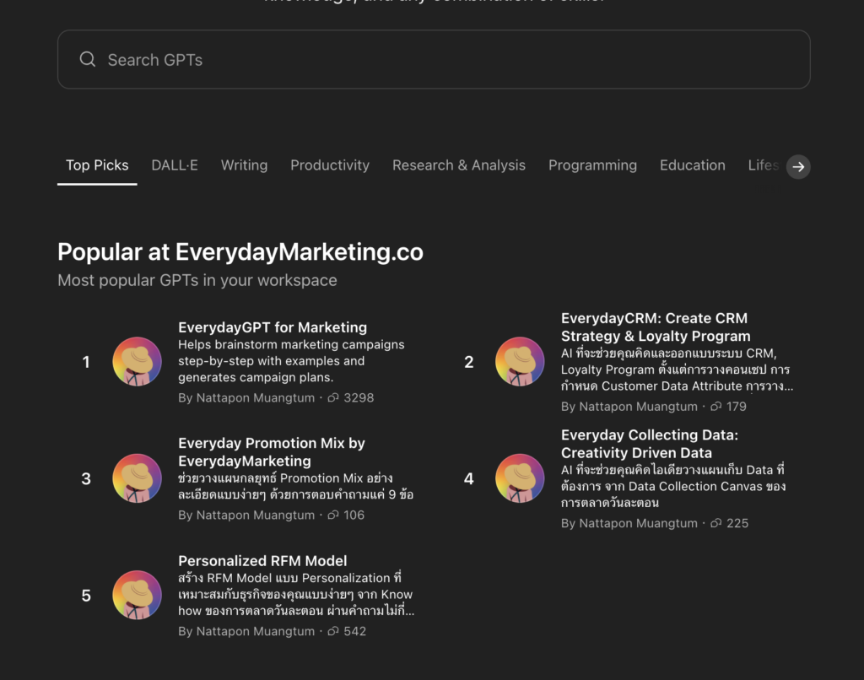Select the Top Picks tab
This screenshot has height=680, width=864.
pyautogui.click(x=97, y=165)
